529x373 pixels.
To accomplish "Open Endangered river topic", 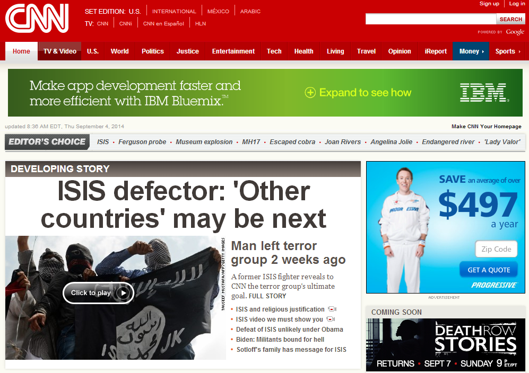I will click(448, 142).
